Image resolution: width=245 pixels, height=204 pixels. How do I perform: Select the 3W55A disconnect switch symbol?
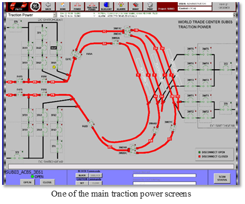(x=116, y=43)
